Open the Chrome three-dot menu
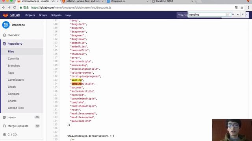This screenshot has height=141, width=252. pyautogui.click(x=248, y=7)
